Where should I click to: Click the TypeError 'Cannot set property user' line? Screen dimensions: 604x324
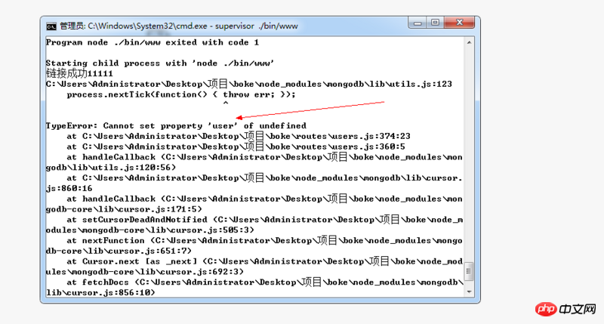click(x=176, y=125)
